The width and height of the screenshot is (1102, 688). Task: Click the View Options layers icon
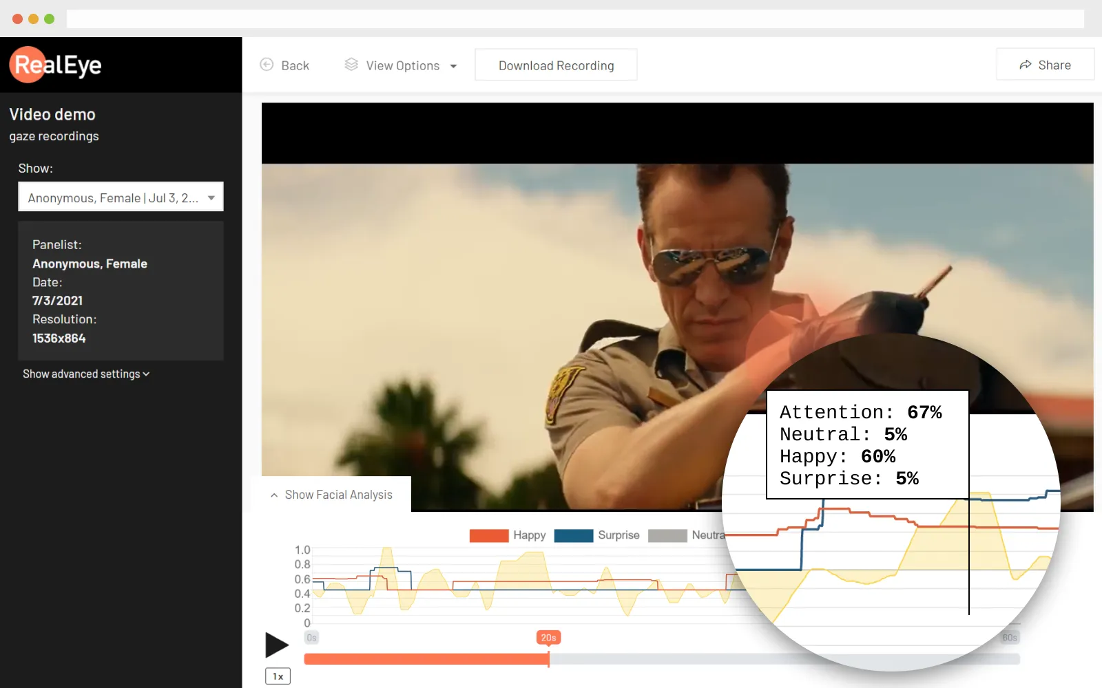click(351, 65)
